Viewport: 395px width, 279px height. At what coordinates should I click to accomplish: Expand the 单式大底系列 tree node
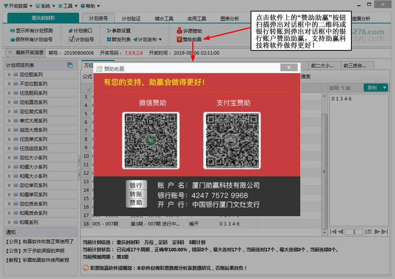tap(9, 121)
